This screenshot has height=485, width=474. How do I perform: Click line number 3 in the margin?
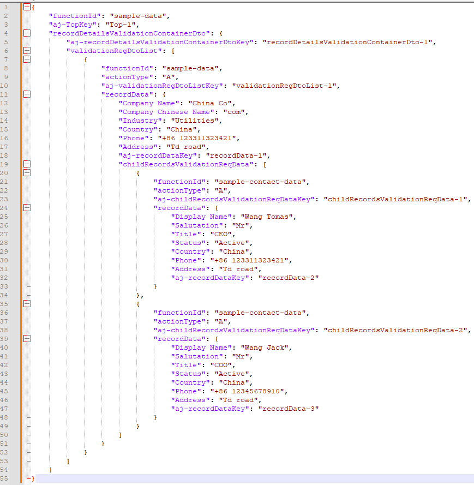[7, 25]
